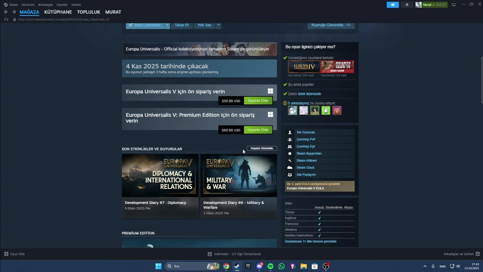The width and height of the screenshot is (483, 272).
Task: Go forward with the right arrow
Action: coord(14,12)
